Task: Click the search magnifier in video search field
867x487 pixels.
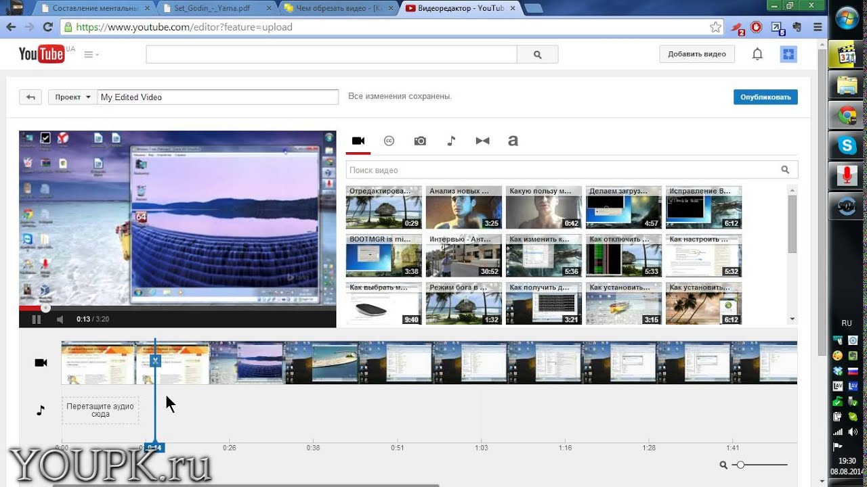Action: 785,170
